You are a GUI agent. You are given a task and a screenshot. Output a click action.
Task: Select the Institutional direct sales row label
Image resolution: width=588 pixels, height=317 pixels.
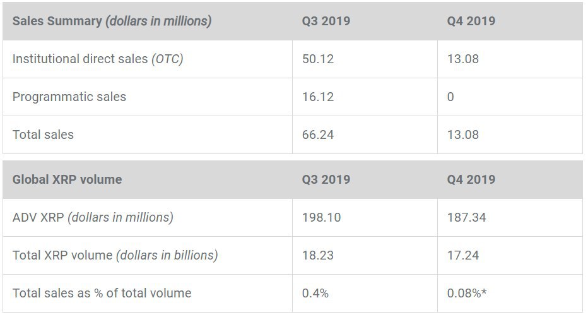(98, 59)
